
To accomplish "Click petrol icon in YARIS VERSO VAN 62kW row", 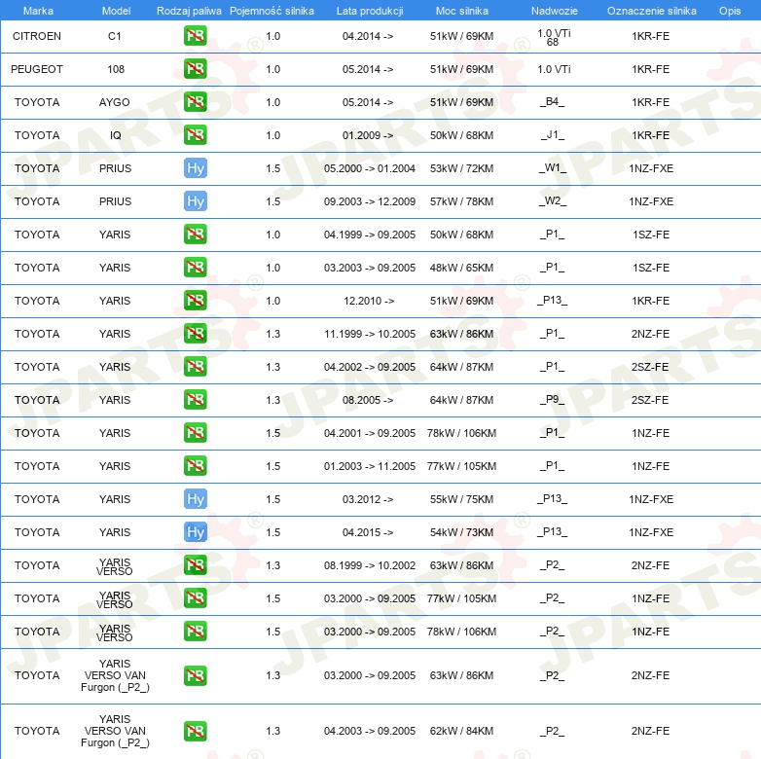I will [x=195, y=731].
